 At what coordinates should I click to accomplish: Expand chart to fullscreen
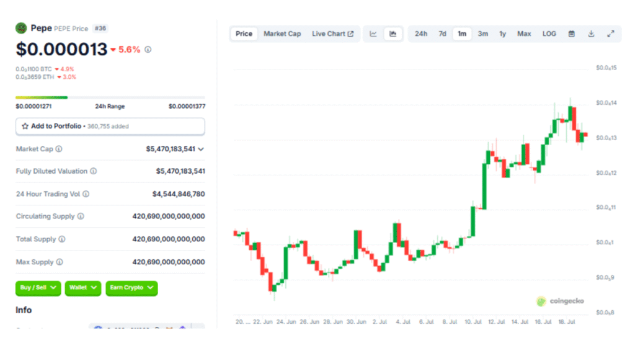pos(611,33)
